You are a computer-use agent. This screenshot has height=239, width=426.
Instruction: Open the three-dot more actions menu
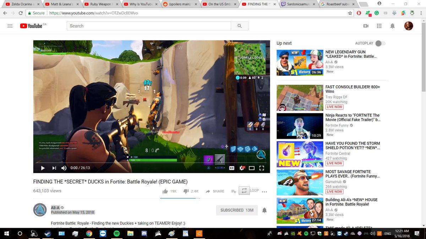coord(264,192)
